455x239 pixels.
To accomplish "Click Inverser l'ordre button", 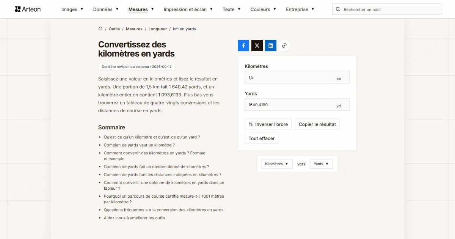I will tap(268, 124).
